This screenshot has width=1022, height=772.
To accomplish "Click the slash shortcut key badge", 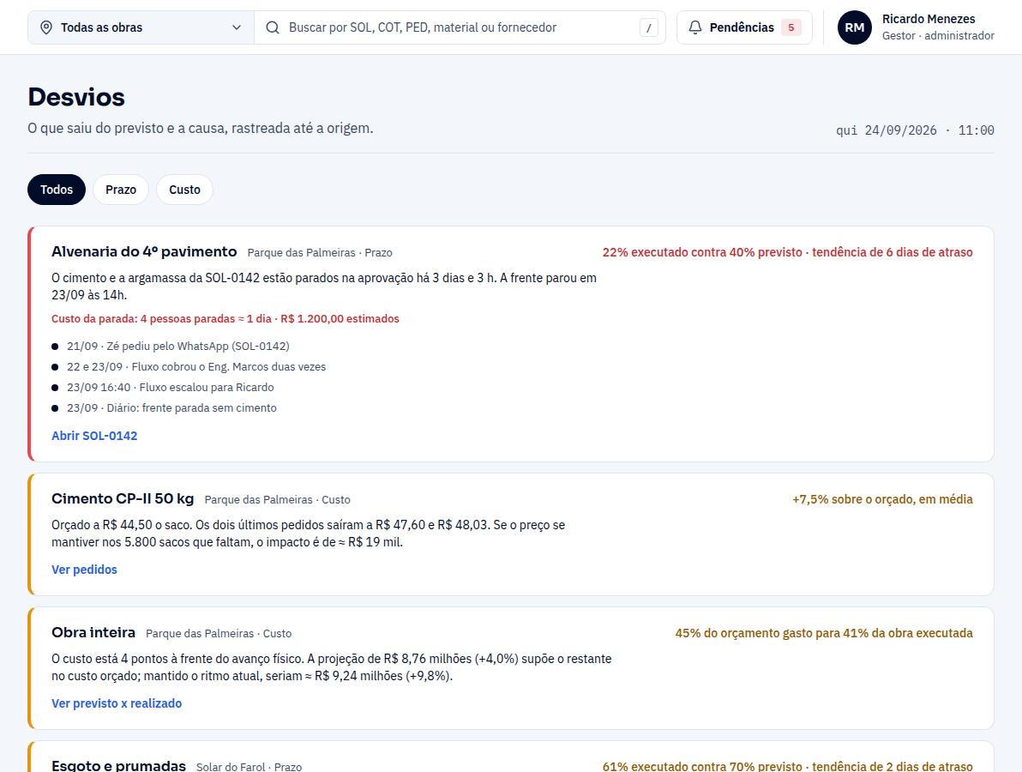I will point(648,27).
